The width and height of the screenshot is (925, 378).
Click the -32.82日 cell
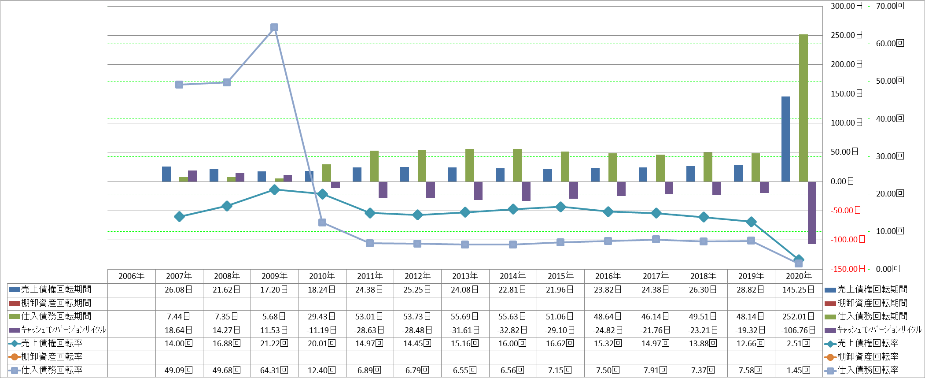(x=513, y=330)
